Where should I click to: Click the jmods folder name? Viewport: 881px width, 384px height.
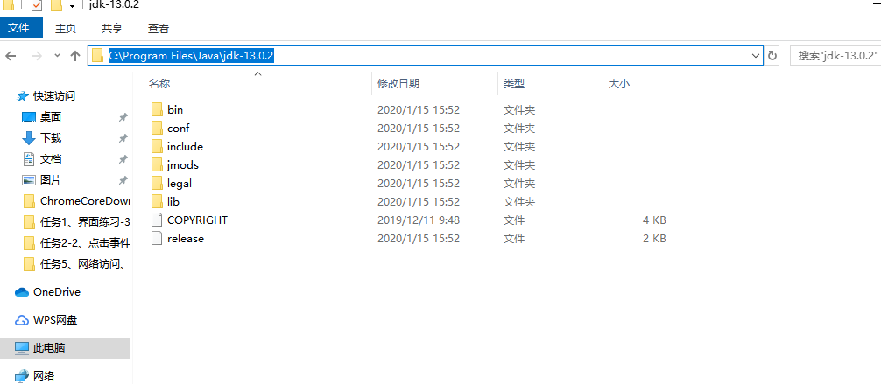pos(183,165)
